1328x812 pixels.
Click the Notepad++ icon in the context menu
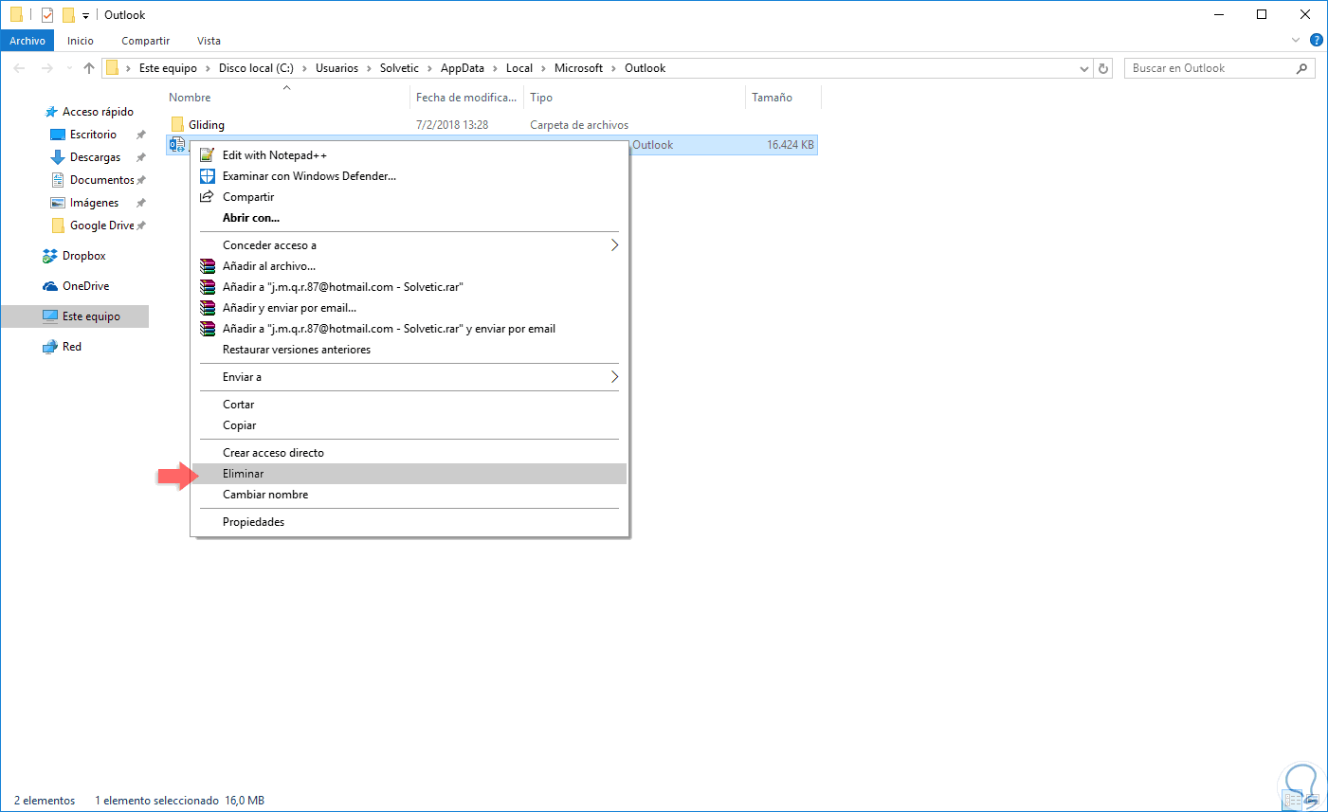[x=208, y=154]
